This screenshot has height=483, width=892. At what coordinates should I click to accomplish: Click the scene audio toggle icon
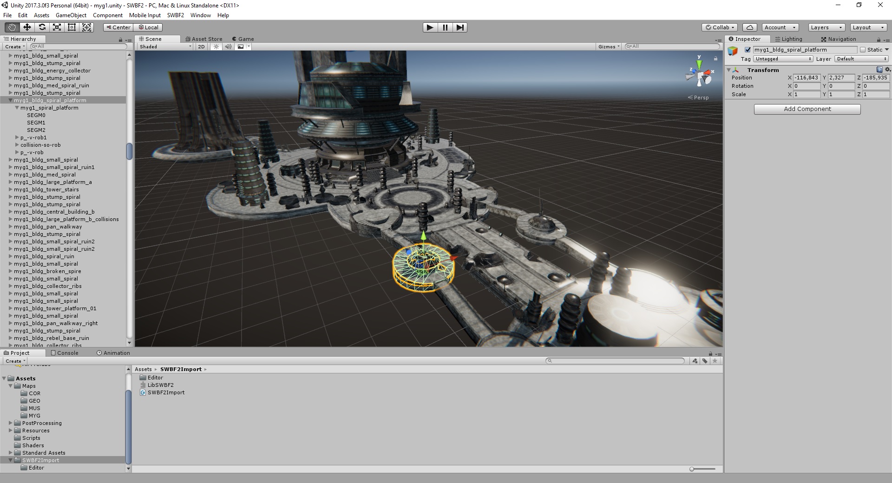[228, 46]
